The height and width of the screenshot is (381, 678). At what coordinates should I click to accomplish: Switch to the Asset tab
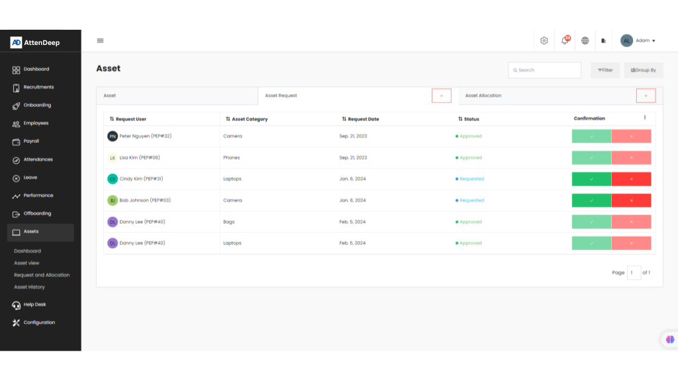point(110,96)
